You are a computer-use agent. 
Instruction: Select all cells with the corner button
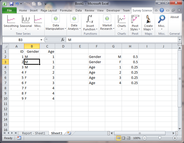point(5,46)
